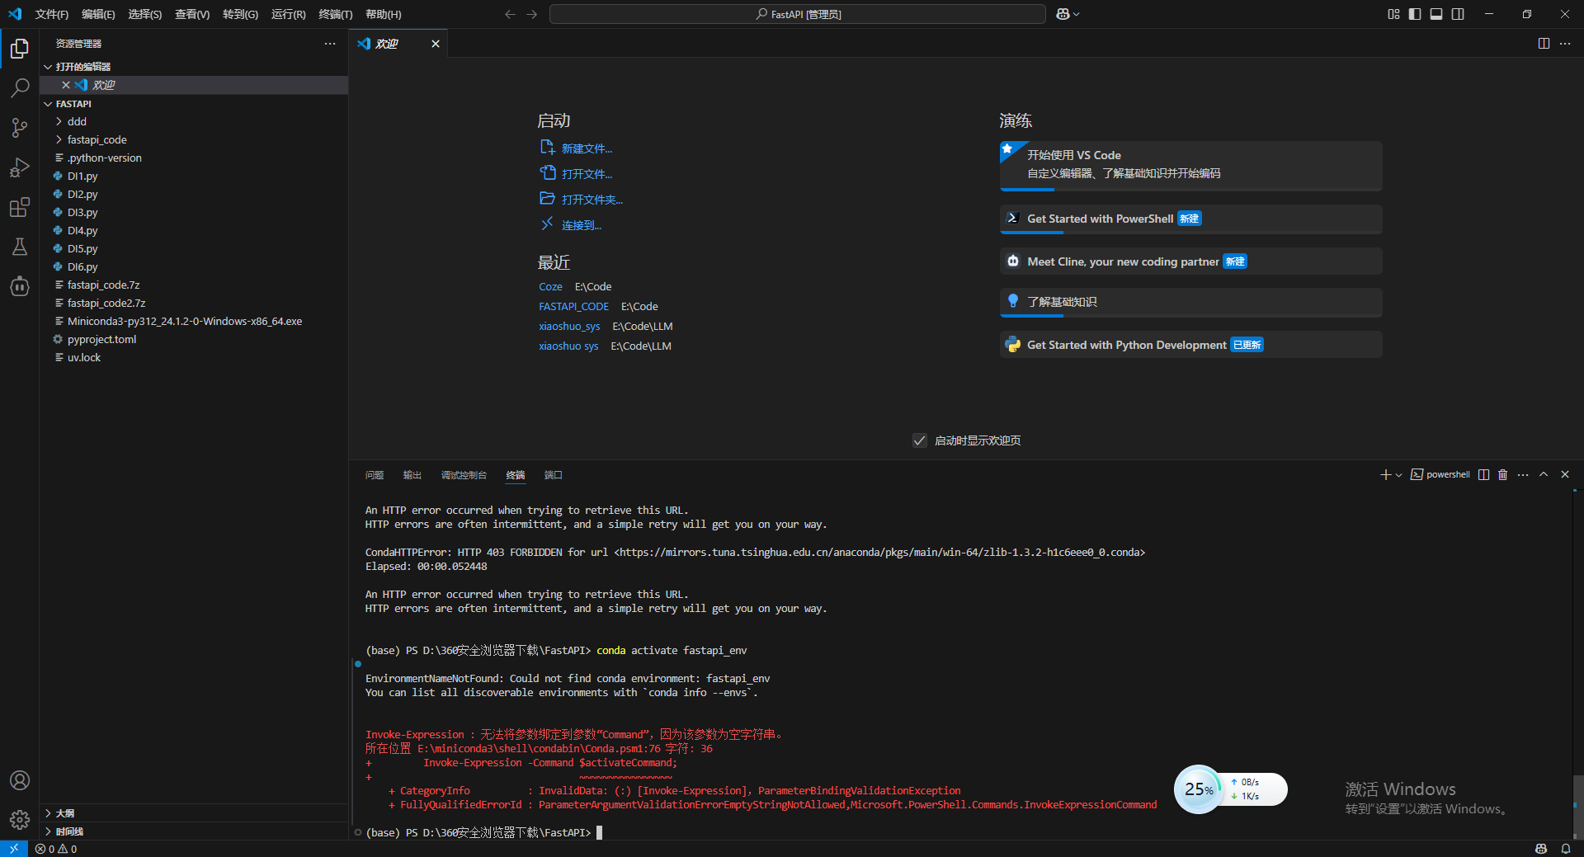Click the Connect to link
The width and height of the screenshot is (1584, 857).
click(x=571, y=225)
